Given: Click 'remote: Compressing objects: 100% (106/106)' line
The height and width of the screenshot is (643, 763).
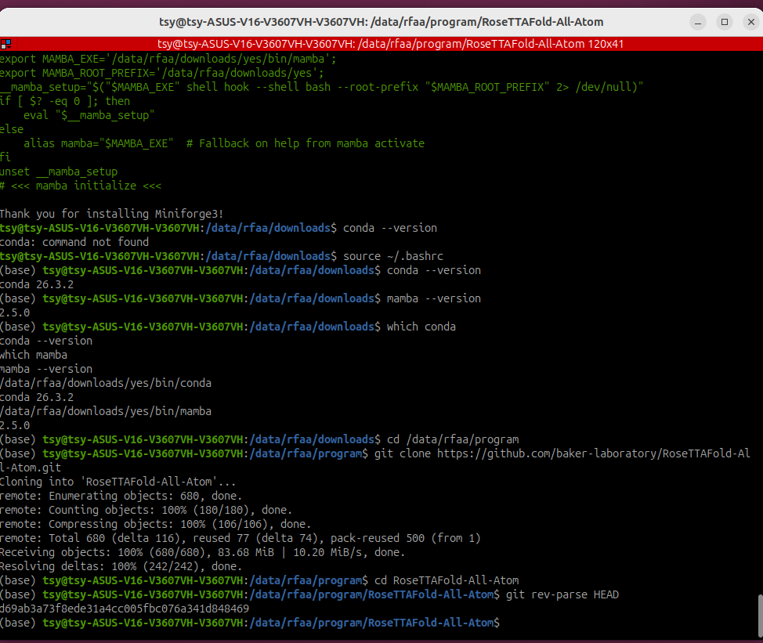Looking at the screenshot, I should pos(155,524).
